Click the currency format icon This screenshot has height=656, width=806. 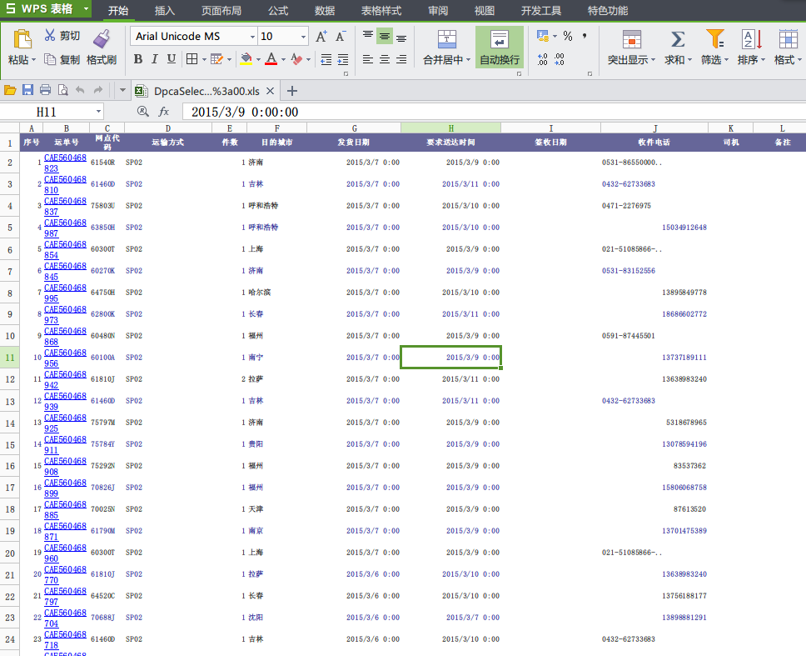click(543, 36)
